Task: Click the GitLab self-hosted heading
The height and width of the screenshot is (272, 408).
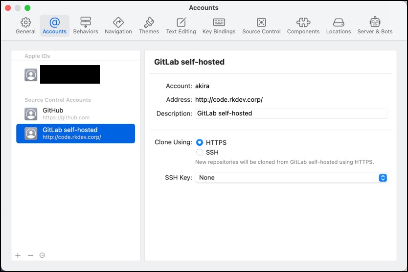Action: pyautogui.click(x=189, y=62)
